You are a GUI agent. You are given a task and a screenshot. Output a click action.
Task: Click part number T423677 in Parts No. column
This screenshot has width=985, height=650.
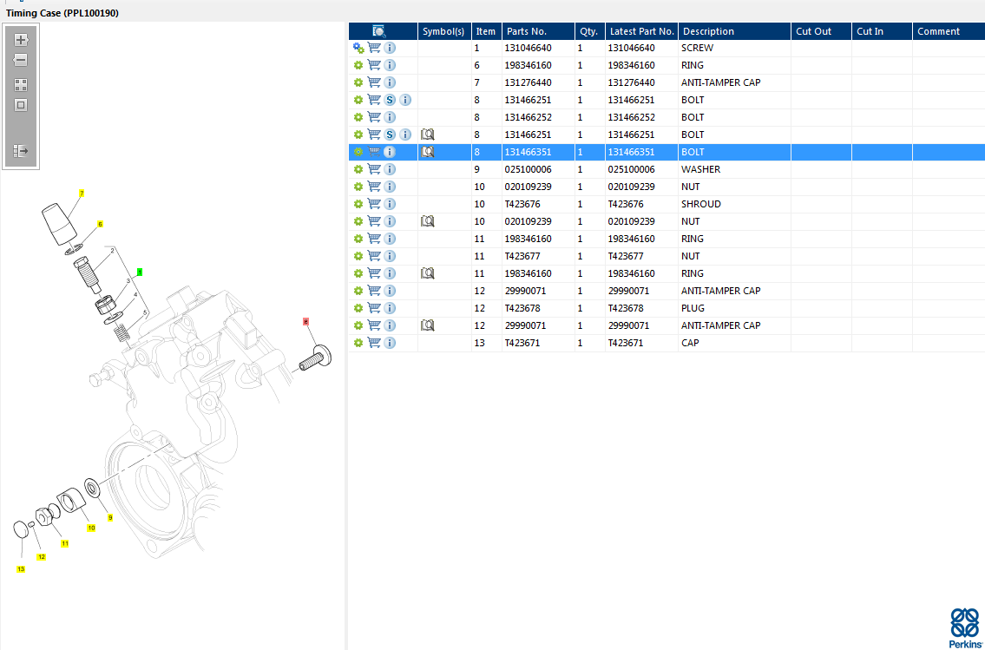click(x=522, y=256)
